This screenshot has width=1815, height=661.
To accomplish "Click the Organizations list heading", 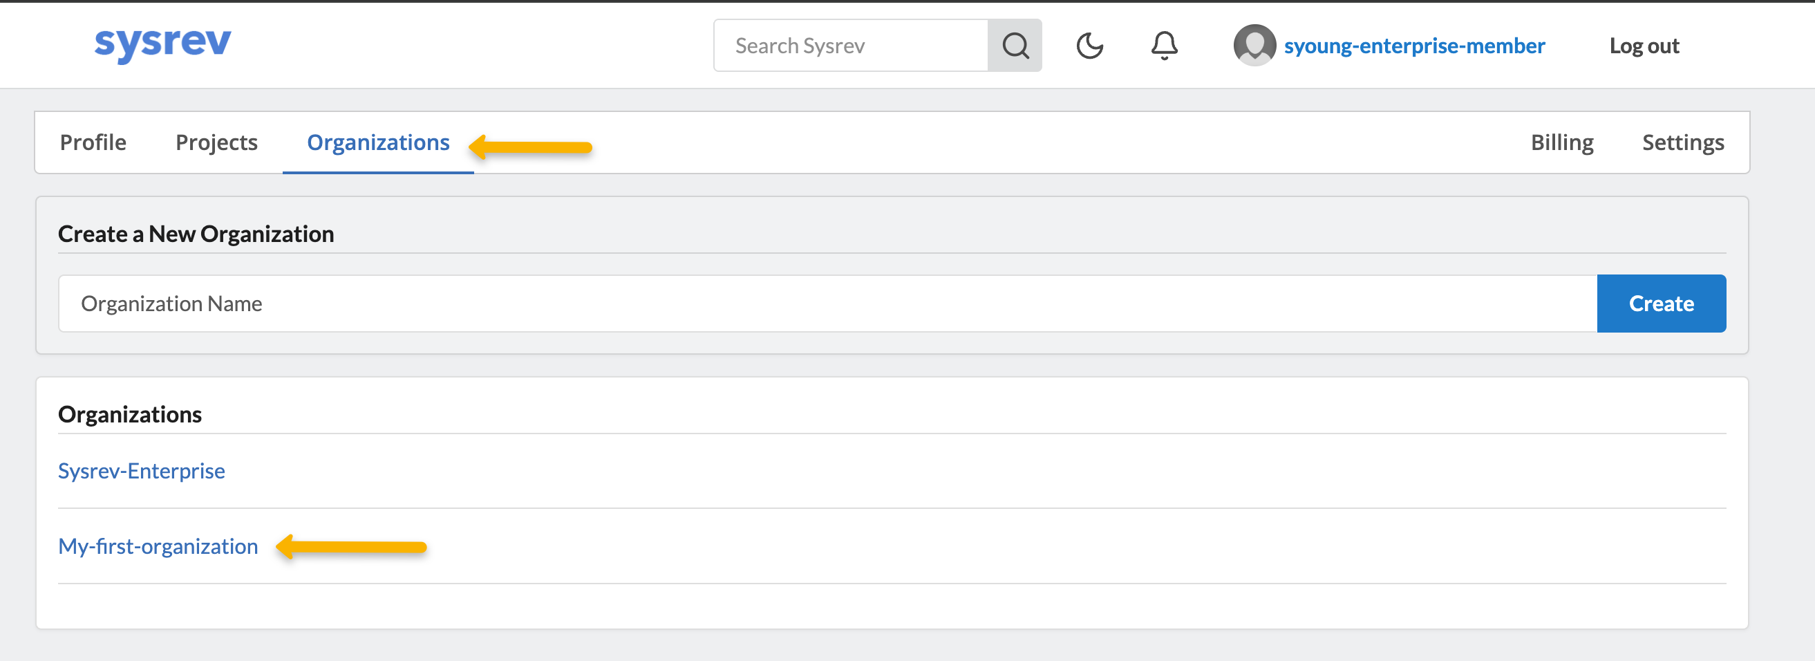I will (130, 414).
